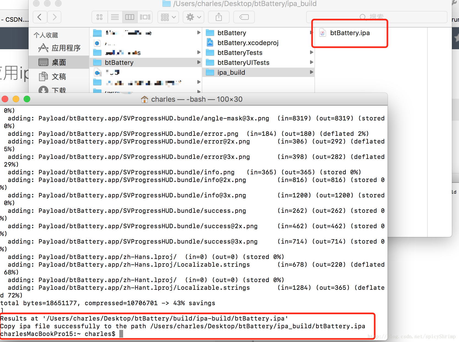Click the Finder search field
The width and height of the screenshot is (459, 342).
tap(377, 17)
